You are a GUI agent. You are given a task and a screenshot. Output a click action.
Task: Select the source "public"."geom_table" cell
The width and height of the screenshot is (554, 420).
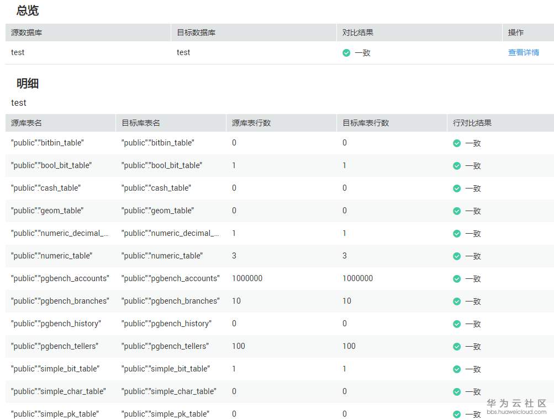click(x=47, y=211)
